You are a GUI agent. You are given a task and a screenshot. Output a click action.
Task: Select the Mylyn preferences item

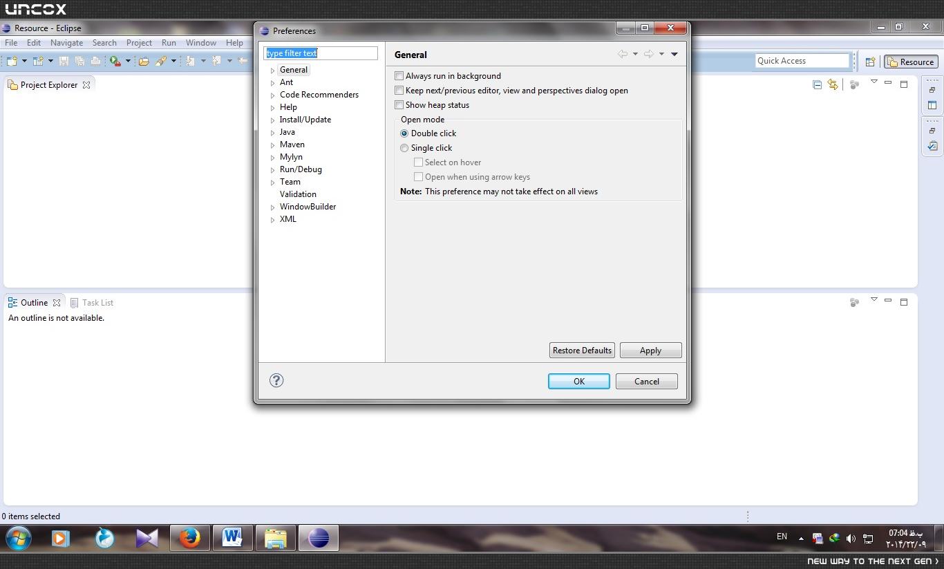291,157
